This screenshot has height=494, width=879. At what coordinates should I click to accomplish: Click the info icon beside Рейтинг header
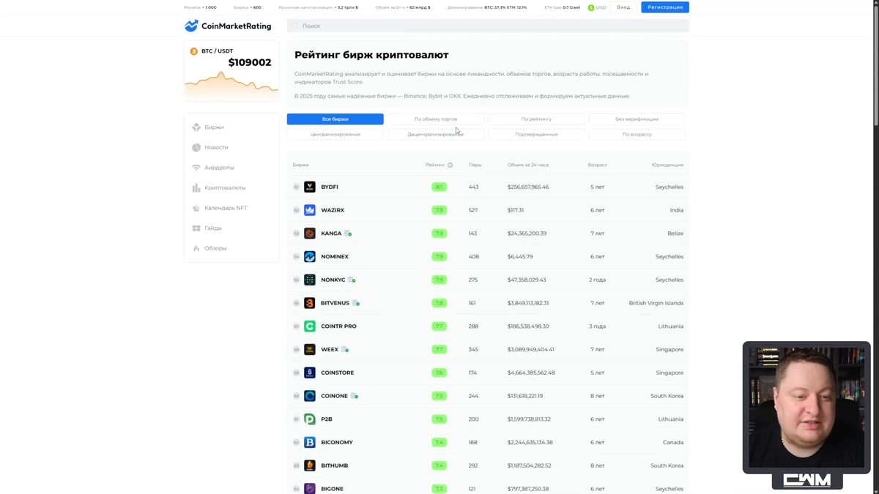pyautogui.click(x=450, y=165)
